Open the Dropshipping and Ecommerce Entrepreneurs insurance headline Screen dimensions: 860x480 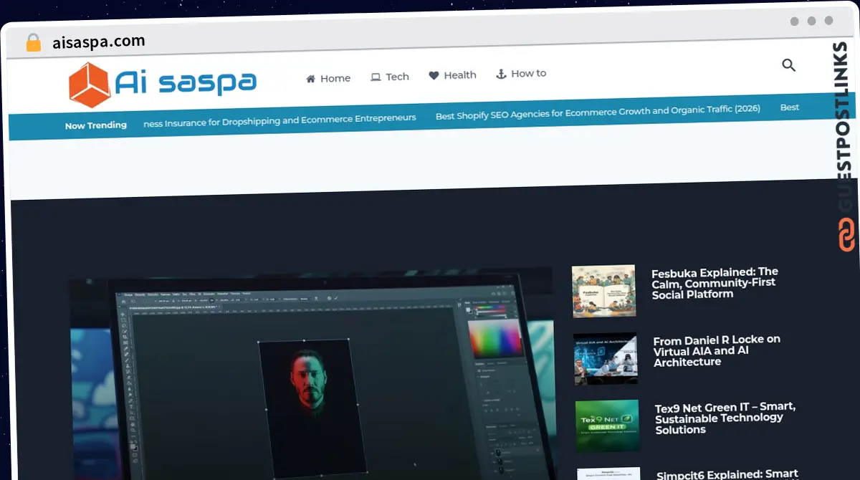(x=279, y=120)
